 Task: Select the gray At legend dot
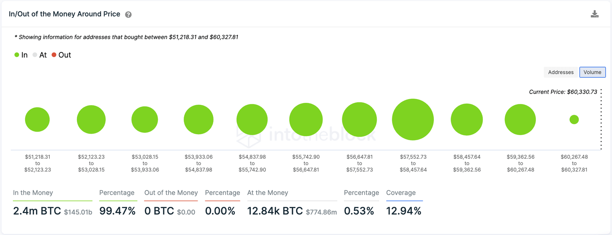pos(35,55)
